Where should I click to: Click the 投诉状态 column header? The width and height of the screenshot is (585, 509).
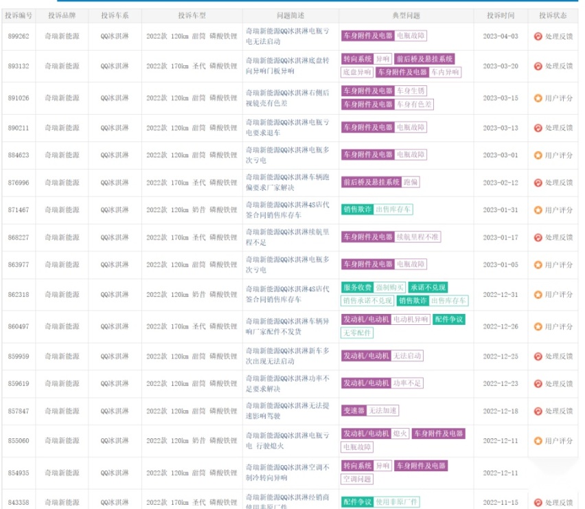coord(553,16)
